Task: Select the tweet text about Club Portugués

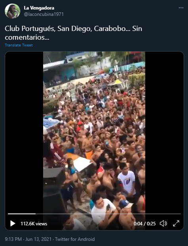Action: click(73, 33)
